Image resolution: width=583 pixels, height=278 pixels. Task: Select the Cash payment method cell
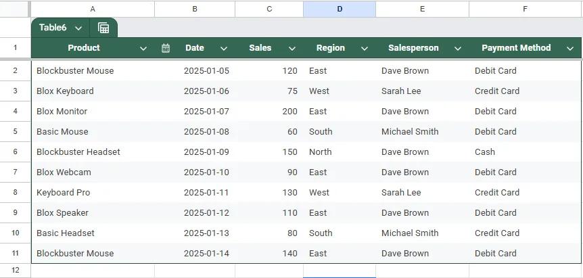[x=525, y=152]
